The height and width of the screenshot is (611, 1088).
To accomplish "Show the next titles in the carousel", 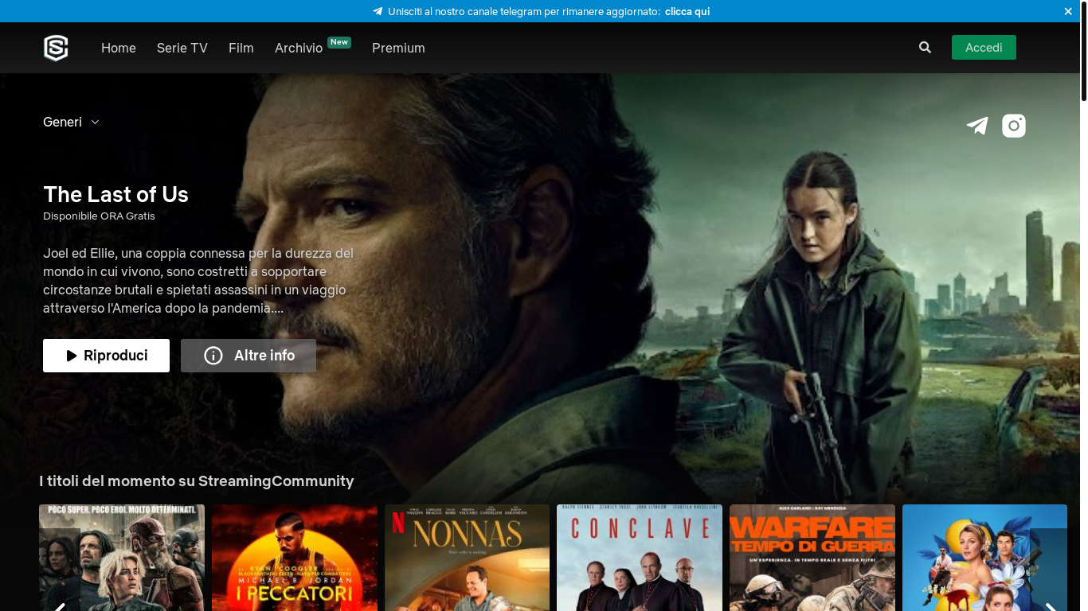I will click(1048, 570).
